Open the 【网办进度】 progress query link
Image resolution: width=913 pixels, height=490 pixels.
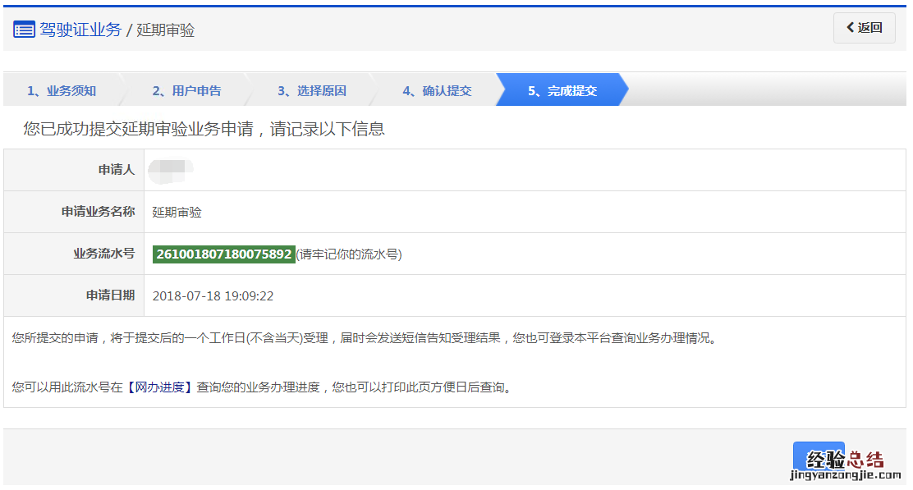[159, 387]
